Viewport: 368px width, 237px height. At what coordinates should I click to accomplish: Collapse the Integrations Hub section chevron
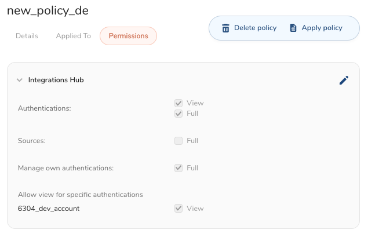click(x=20, y=80)
